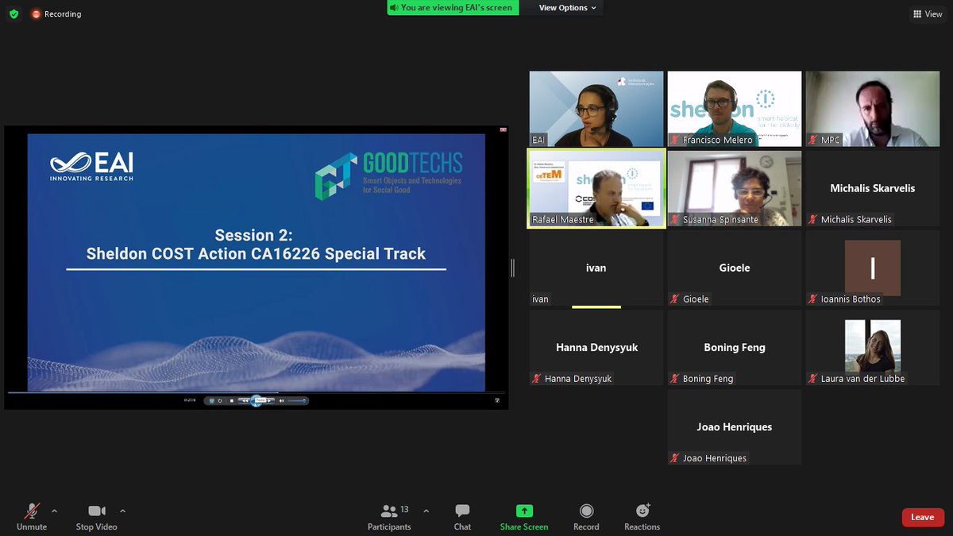The image size is (953, 536).
Task: Click muted mic icon on Michalis Skarvelis label
Action: (x=813, y=219)
